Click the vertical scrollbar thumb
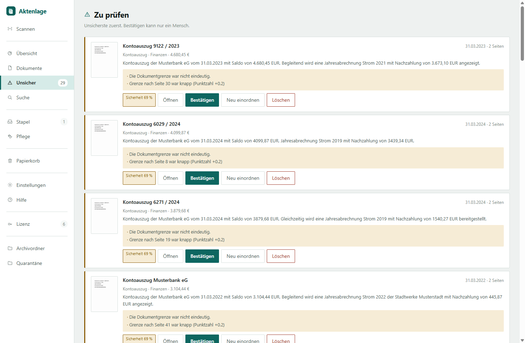 click(x=522, y=33)
